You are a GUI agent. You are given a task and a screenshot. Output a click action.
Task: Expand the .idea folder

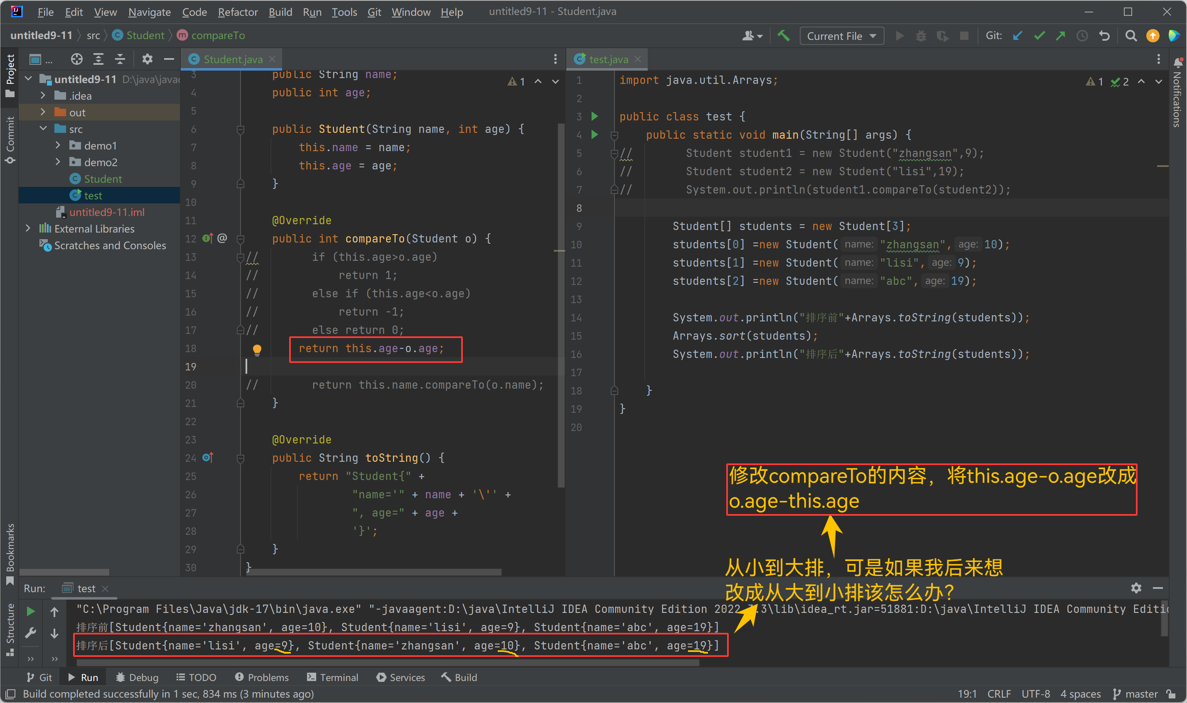[43, 95]
